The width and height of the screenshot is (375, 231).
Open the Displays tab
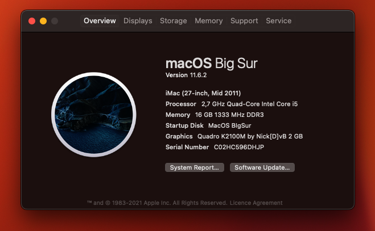[138, 21]
